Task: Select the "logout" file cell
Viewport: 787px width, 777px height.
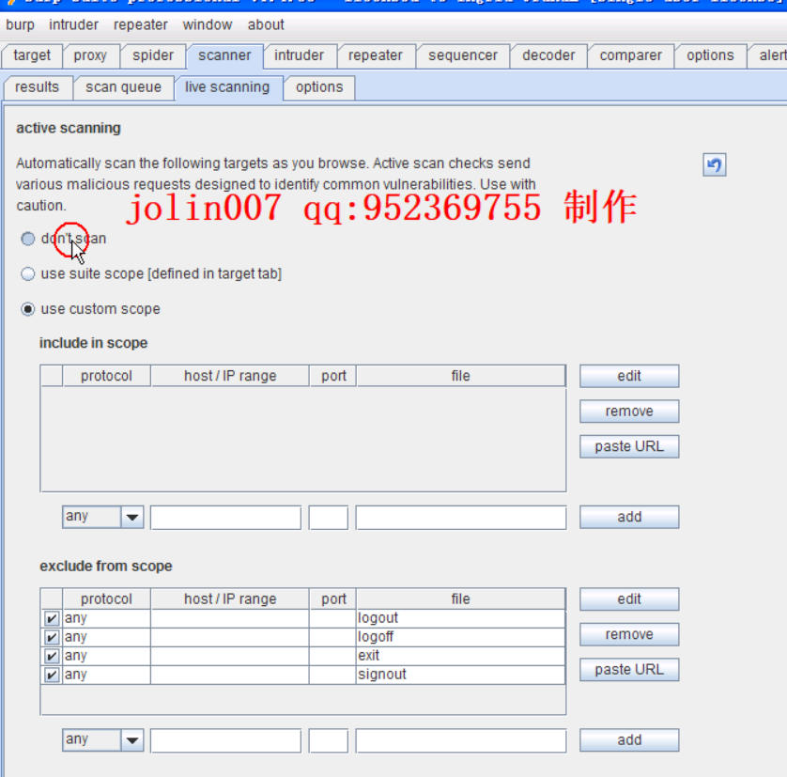Action: [x=461, y=618]
